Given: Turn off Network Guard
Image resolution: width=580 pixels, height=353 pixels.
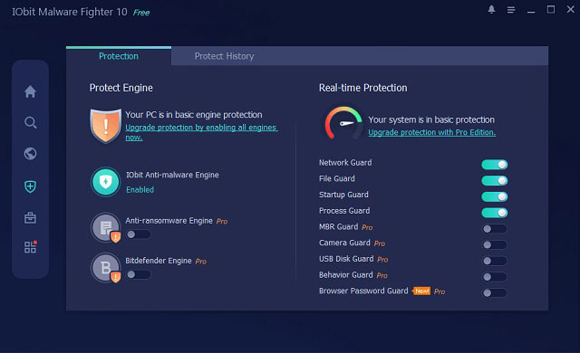Looking at the screenshot, I should point(495,165).
